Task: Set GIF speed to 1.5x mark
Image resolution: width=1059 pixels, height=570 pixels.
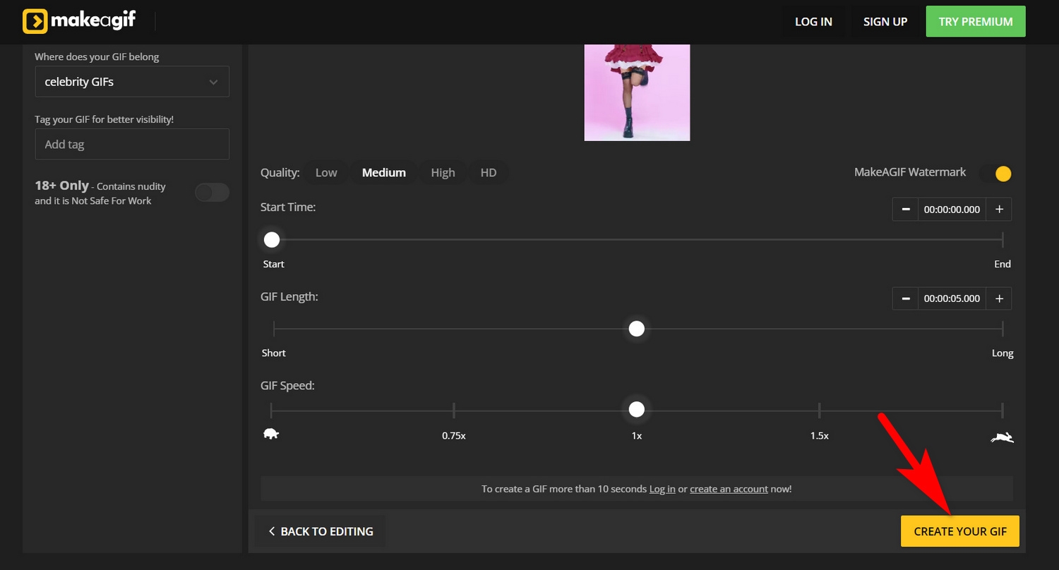Action: [x=820, y=410]
